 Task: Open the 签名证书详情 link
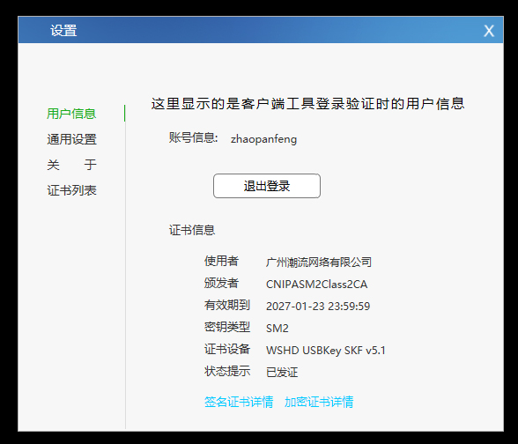[239, 402]
